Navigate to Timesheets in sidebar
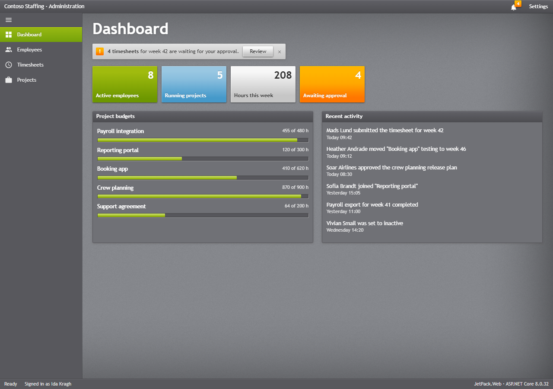Viewport: 553px width, 389px height. coord(41,65)
